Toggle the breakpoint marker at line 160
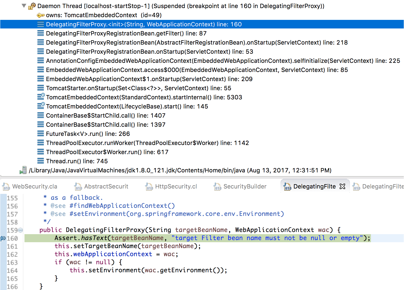The height and width of the screenshot is (290, 404). point(3,238)
